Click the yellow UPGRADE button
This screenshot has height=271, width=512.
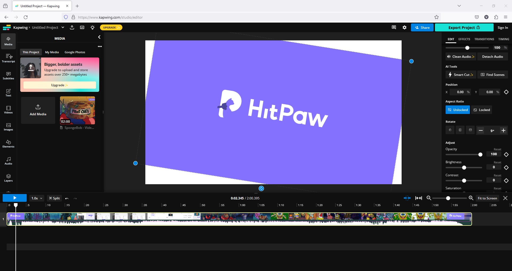pyautogui.click(x=111, y=27)
